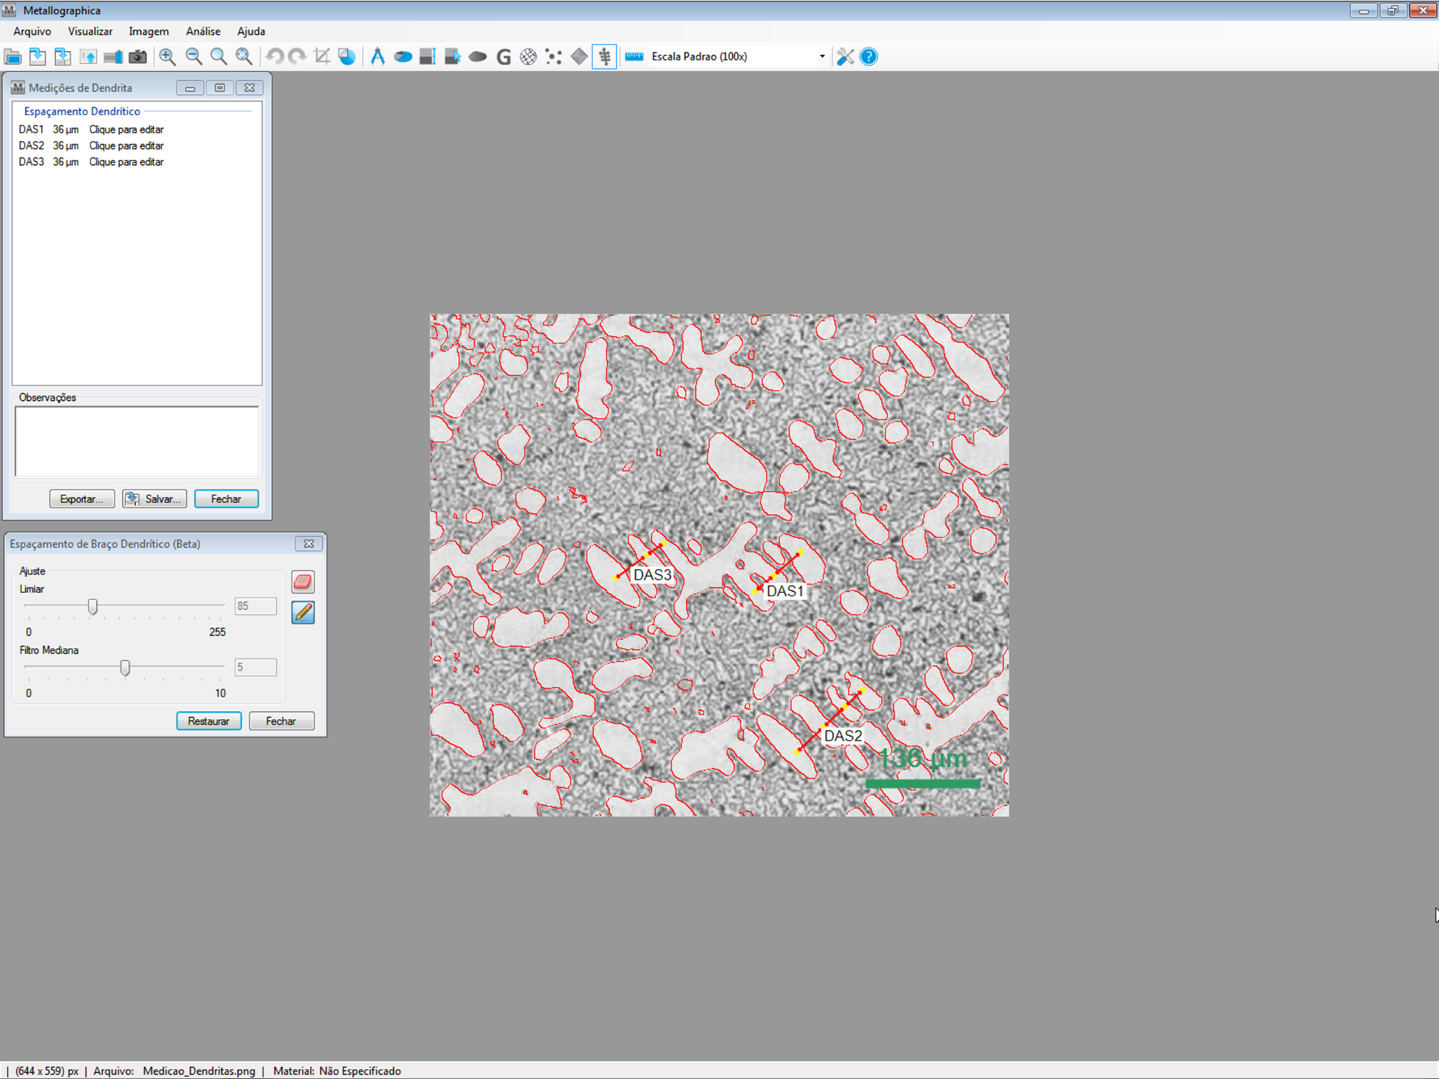Select the compass measurement tool
This screenshot has height=1079, width=1439.
click(x=377, y=57)
